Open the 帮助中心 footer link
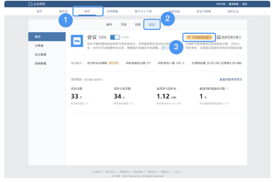The image size is (273, 182). point(165,172)
